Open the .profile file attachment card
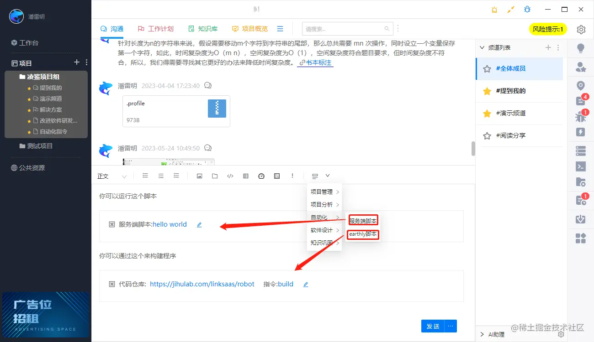 [176, 111]
